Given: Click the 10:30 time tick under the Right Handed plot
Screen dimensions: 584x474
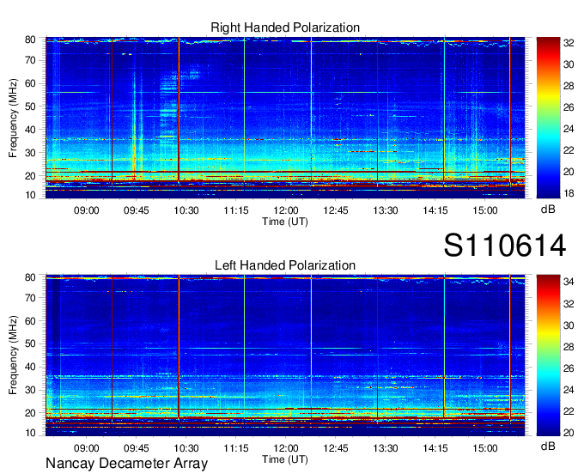Looking at the screenshot, I should click(186, 210).
